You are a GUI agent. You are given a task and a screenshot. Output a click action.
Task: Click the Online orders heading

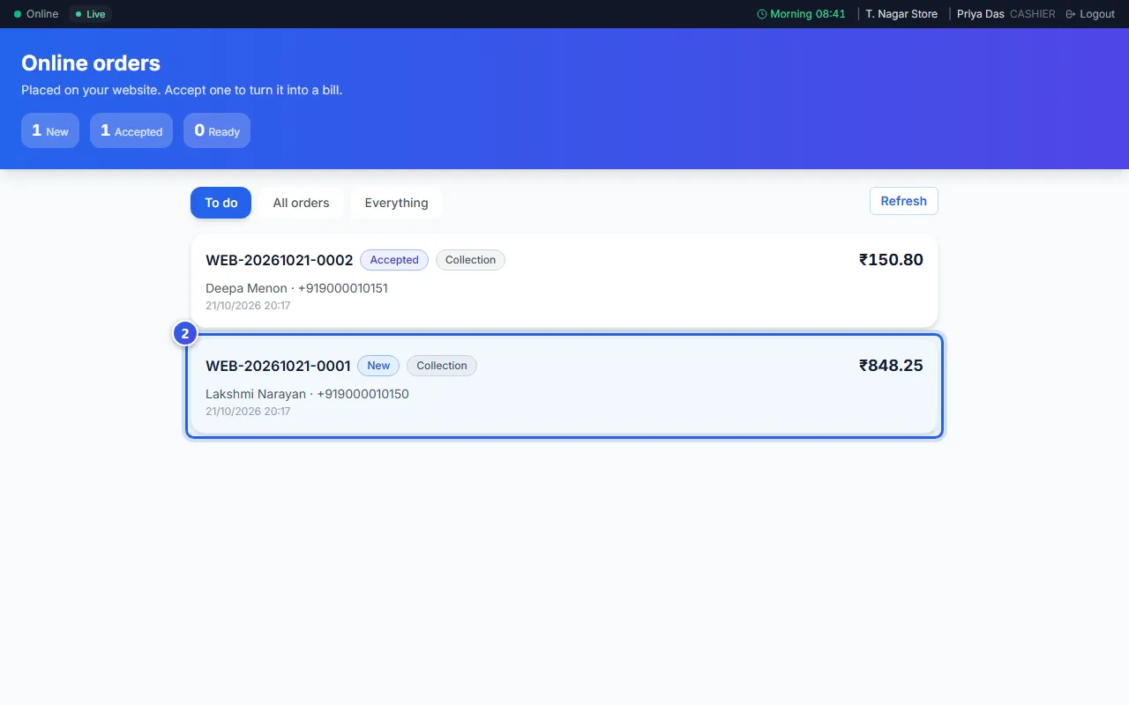[x=91, y=63]
